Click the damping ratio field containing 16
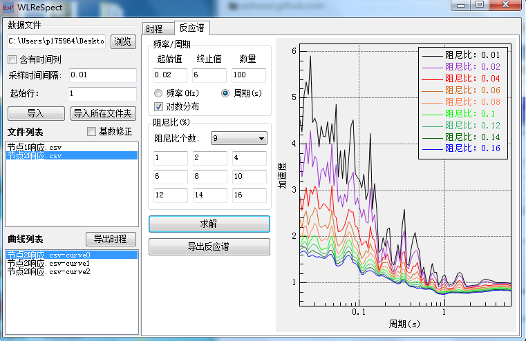 tap(250, 195)
